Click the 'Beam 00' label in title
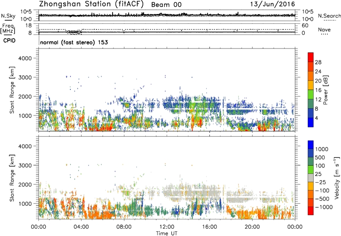This screenshot has width=341, height=236. pos(166,5)
